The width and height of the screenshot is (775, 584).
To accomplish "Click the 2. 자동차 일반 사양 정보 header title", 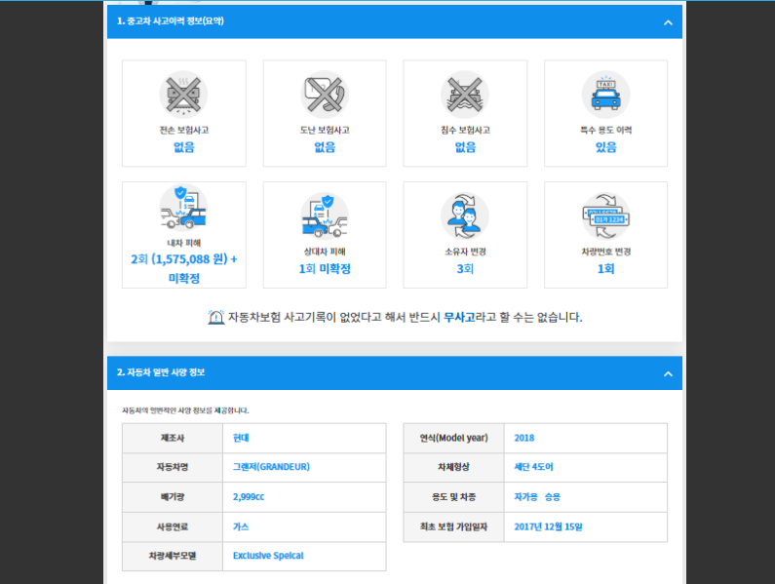I will click(x=161, y=372).
